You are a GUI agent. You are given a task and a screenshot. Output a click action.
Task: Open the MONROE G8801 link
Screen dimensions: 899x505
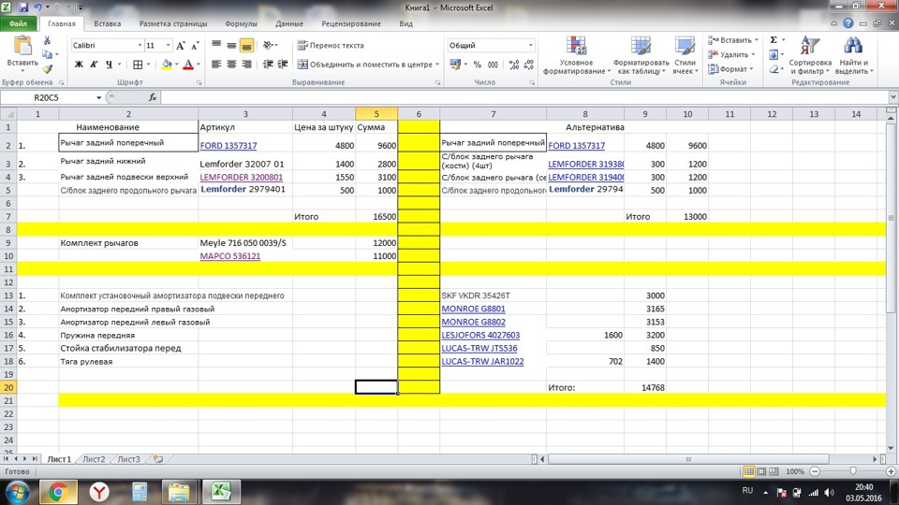[x=474, y=309]
